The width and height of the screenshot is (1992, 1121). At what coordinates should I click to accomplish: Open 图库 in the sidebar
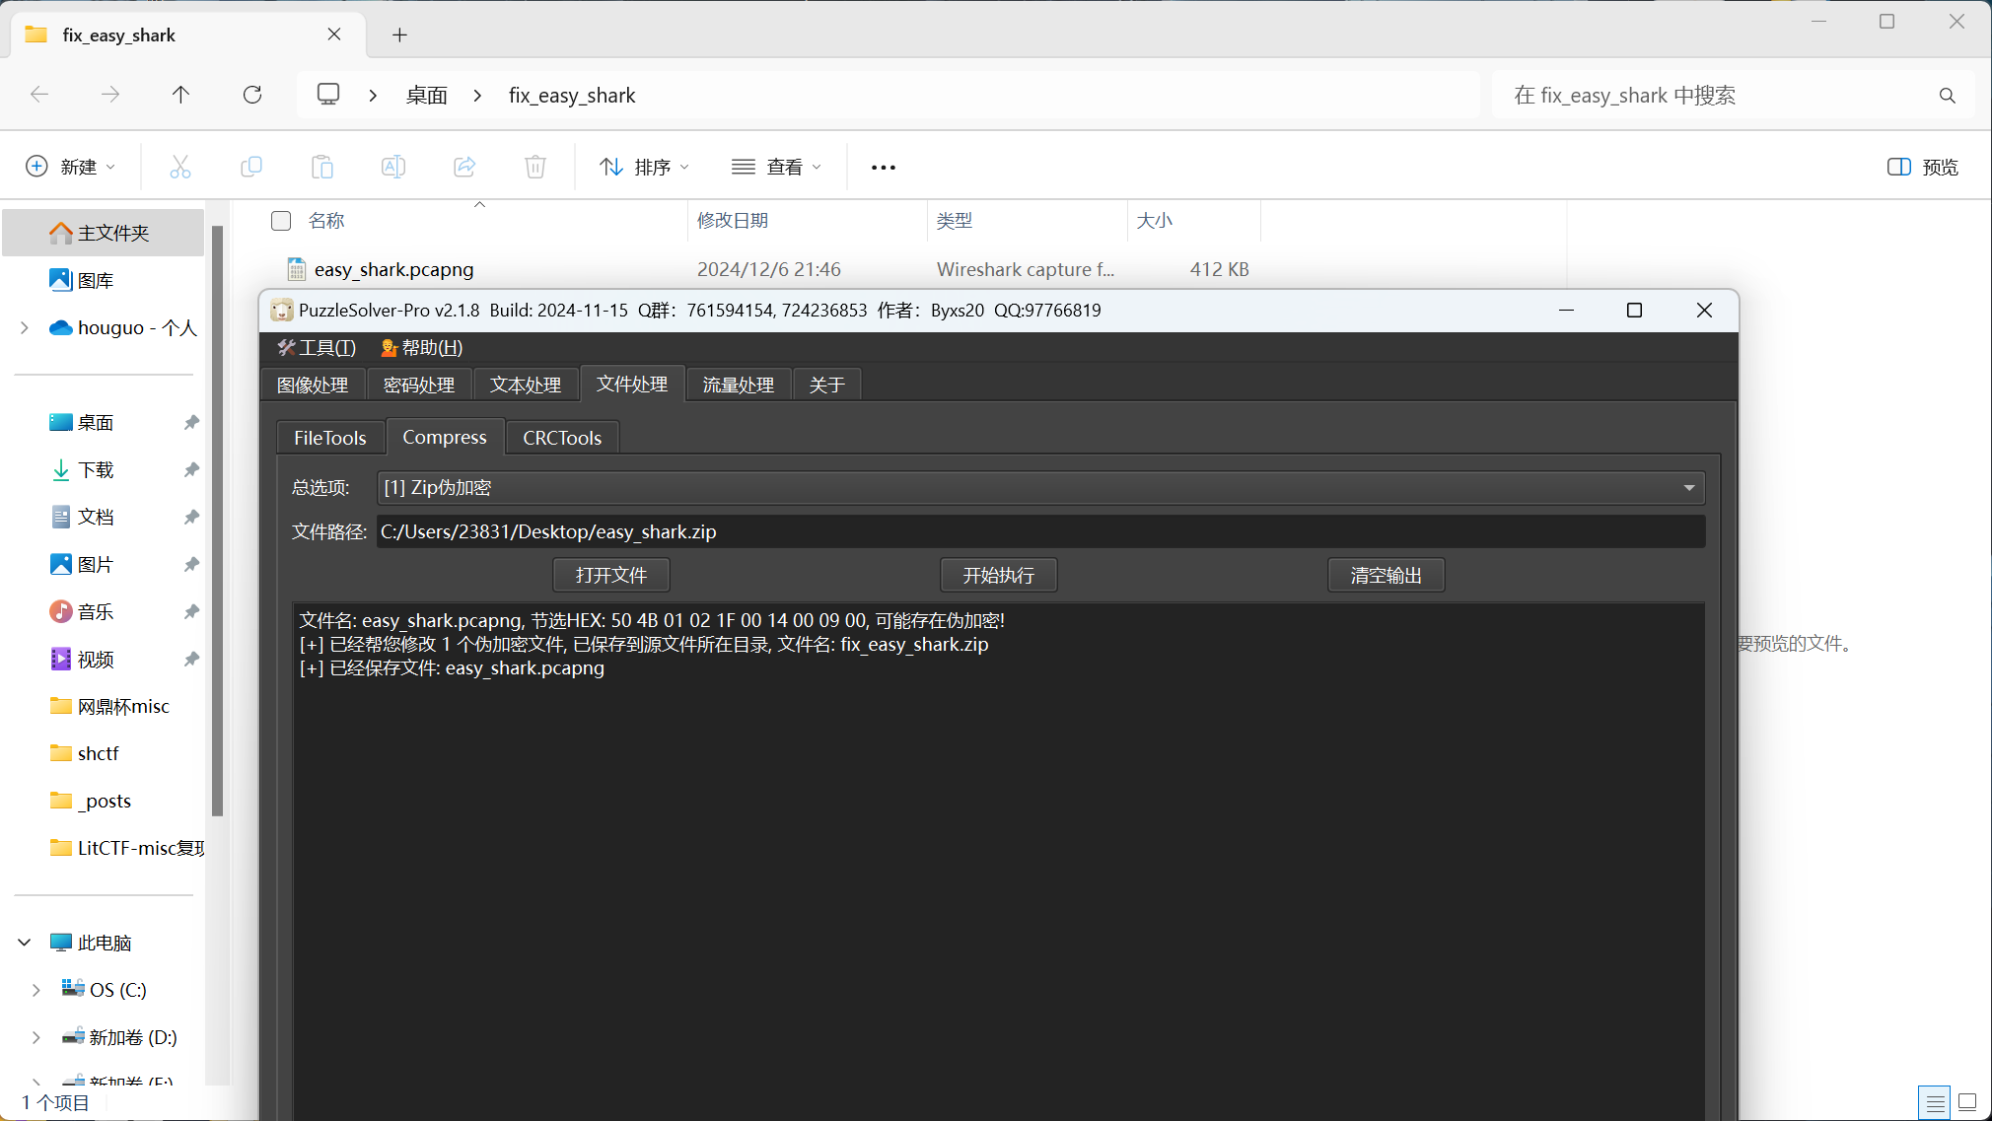(x=97, y=280)
